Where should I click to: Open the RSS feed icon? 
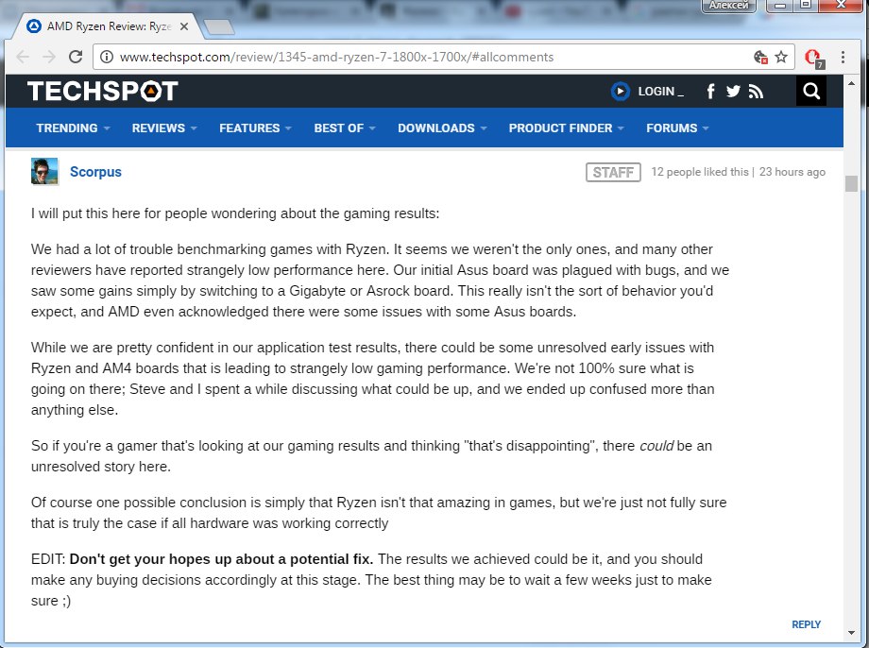pyautogui.click(x=756, y=92)
